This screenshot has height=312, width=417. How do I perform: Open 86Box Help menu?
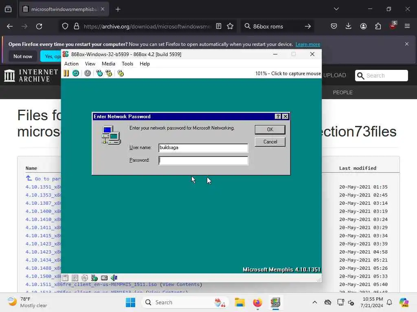tap(145, 64)
